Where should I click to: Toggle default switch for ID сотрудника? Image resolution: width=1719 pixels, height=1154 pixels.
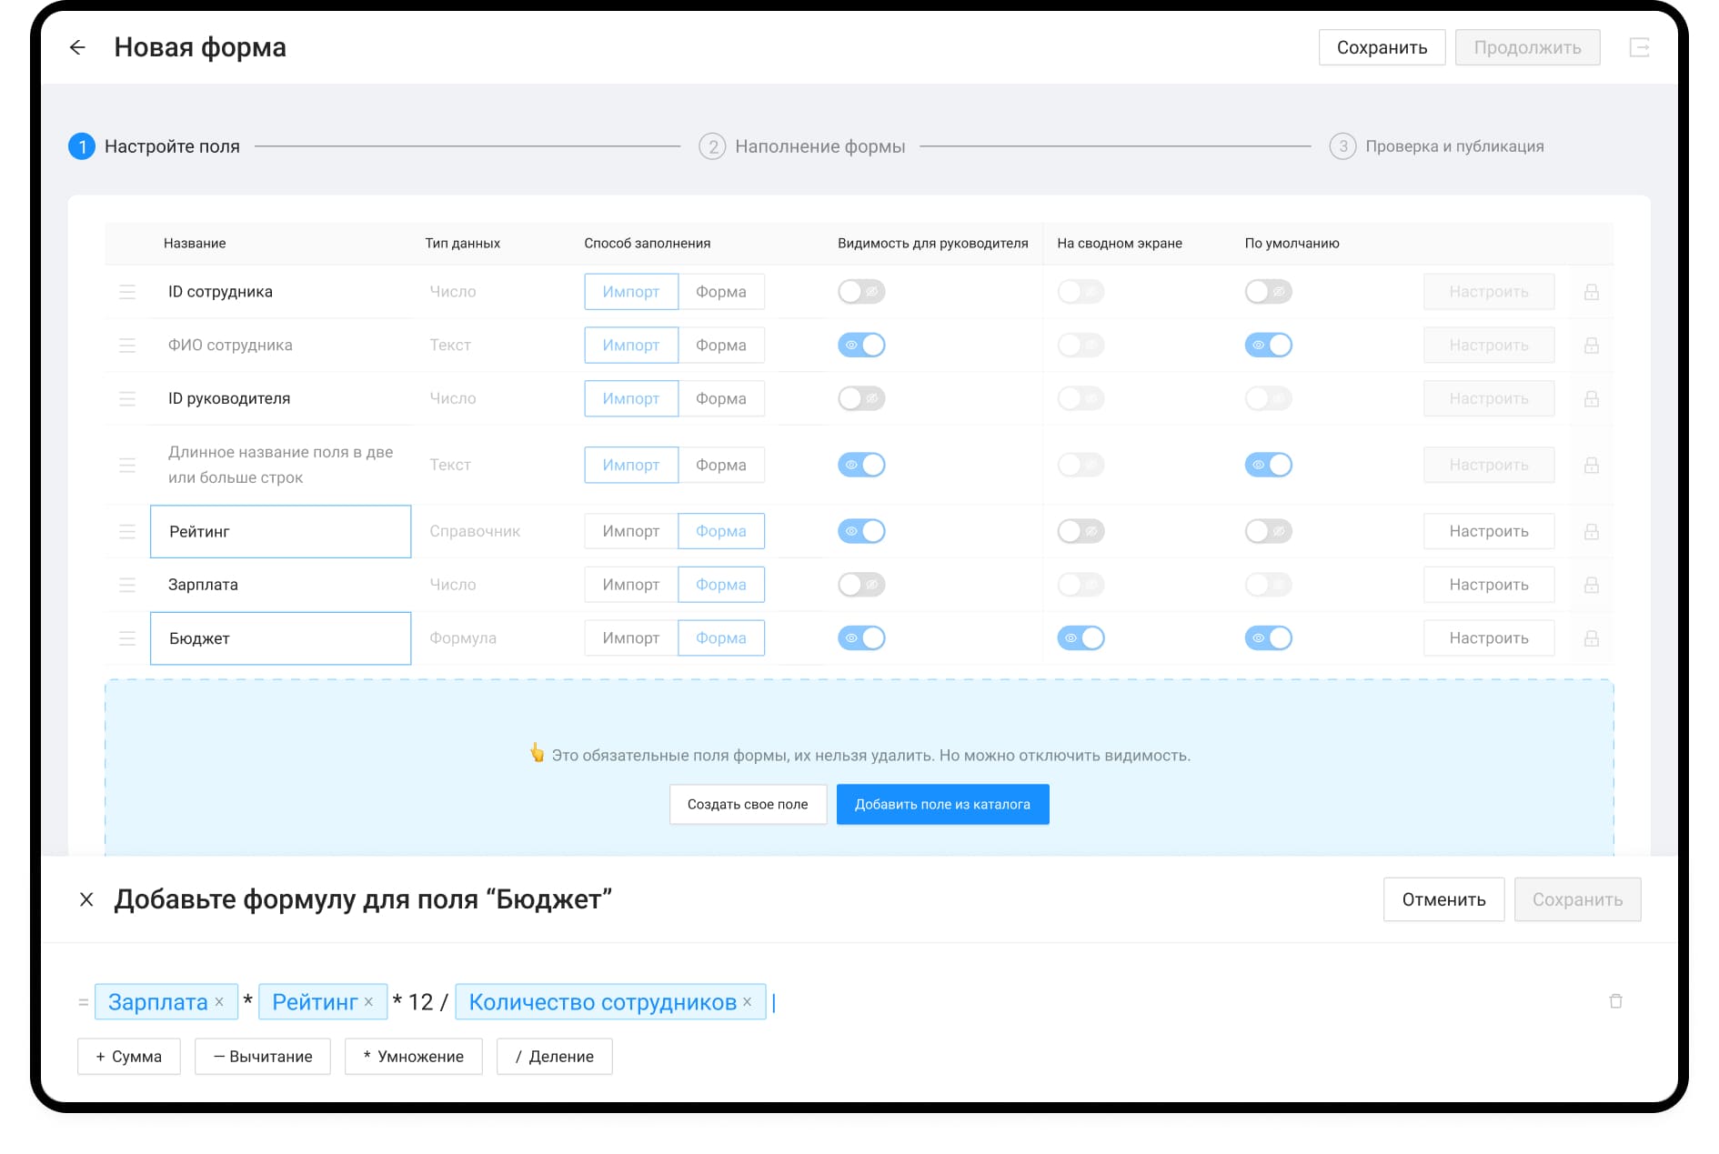click(x=1269, y=292)
